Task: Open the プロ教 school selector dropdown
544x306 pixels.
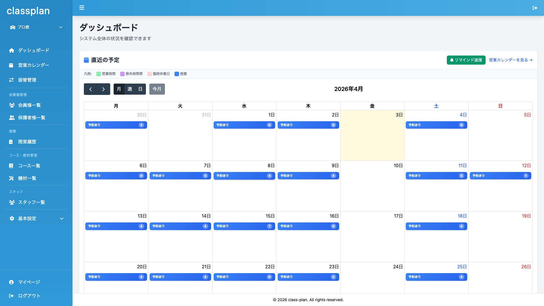Action: click(x=36, y=27)
